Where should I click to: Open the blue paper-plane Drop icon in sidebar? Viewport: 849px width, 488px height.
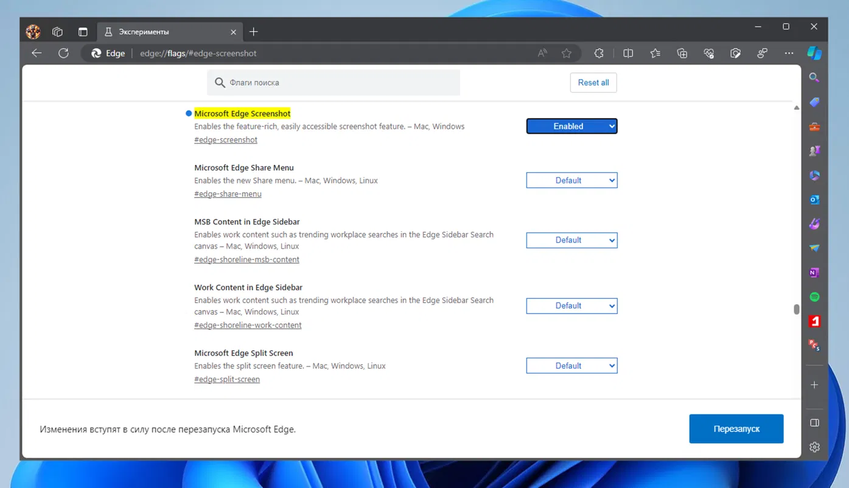[x=814, y=248]
